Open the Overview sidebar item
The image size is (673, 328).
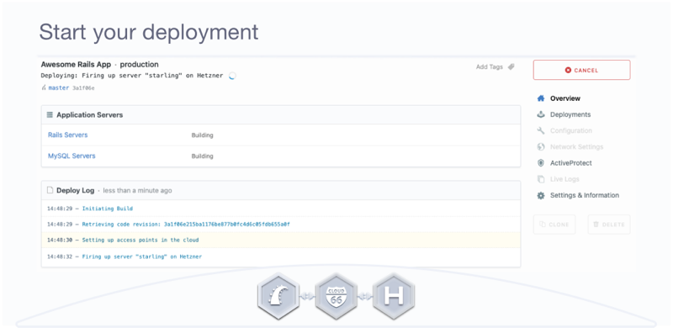pos(564,98)
